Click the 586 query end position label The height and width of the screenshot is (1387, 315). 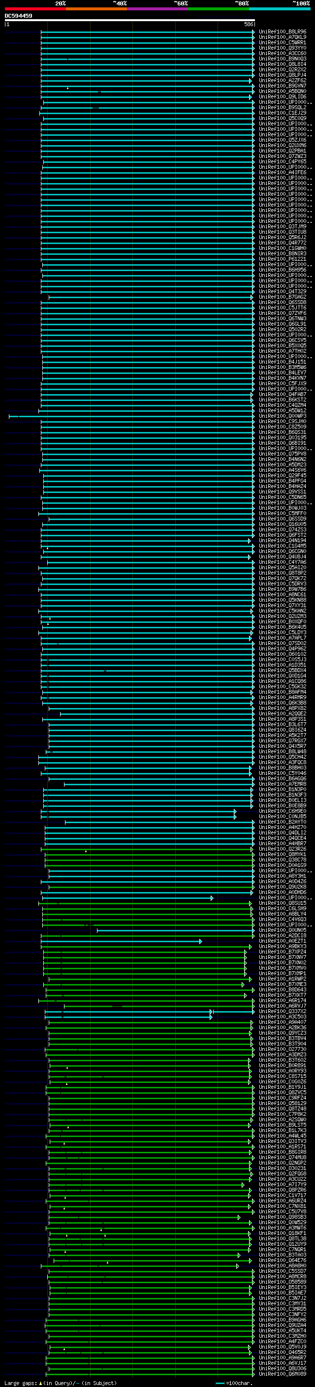(249, 25)
